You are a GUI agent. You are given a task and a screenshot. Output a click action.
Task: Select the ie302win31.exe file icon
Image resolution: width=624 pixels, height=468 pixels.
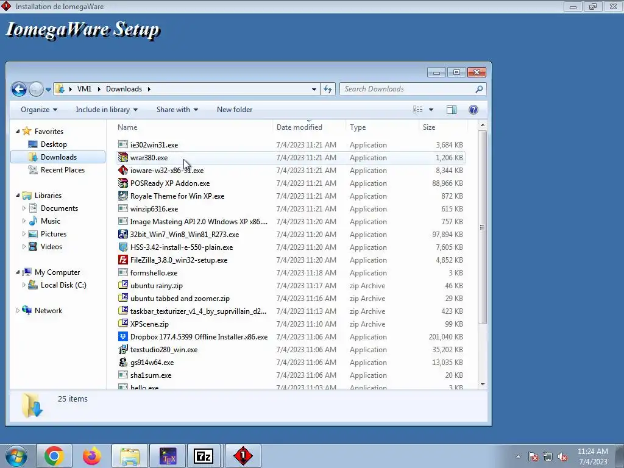click(123, 145)
